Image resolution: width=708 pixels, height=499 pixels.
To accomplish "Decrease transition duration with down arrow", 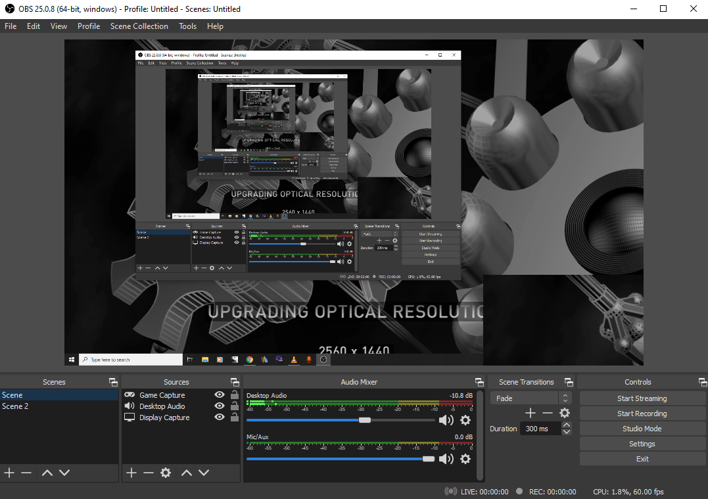I will [567, 432].
